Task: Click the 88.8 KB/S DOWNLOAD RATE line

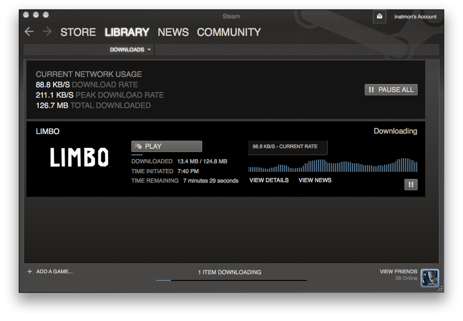Action: pos(87,84)
